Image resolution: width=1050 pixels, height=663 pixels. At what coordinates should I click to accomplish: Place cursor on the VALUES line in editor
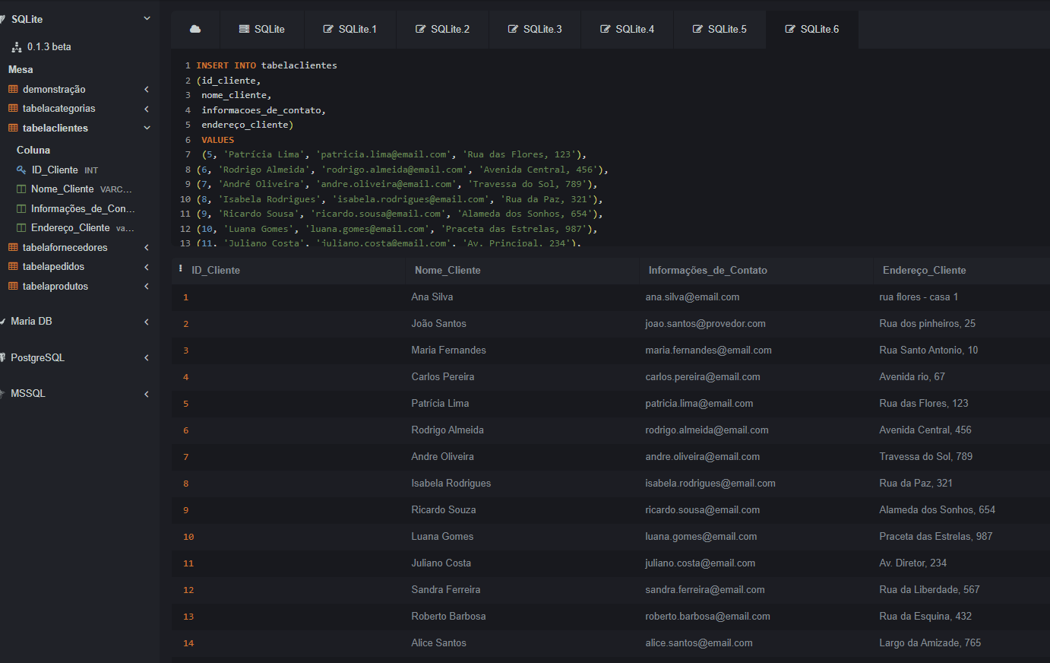click(217, 140)
